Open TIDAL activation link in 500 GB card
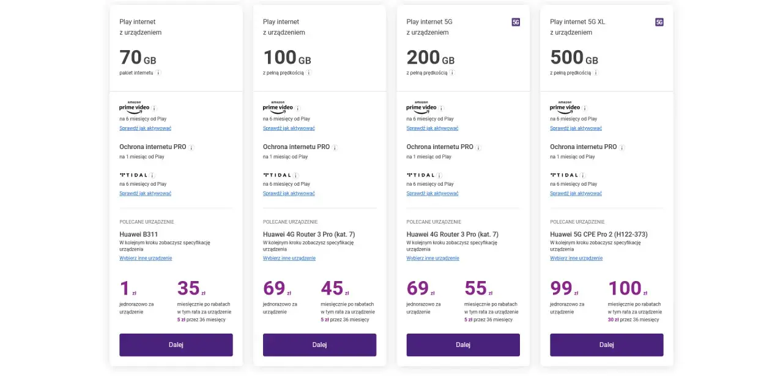This screenshot has height=380, width=783. pyautogui.click(x=576, y=194)
